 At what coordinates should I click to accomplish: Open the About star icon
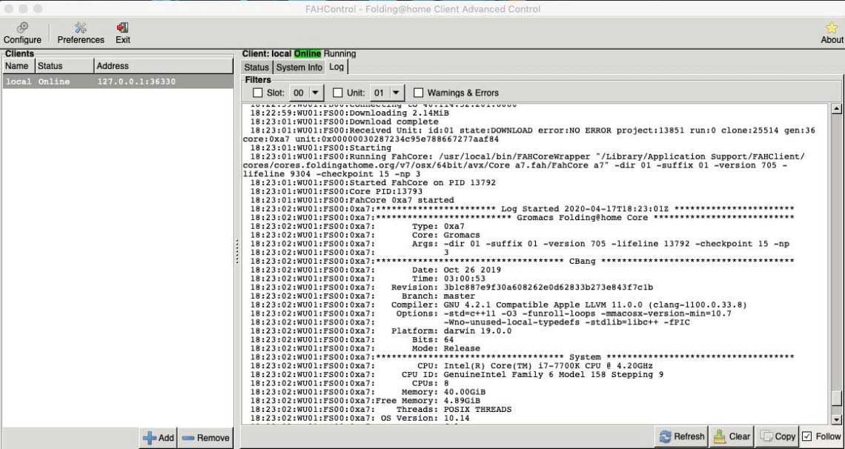click(832, 33)
